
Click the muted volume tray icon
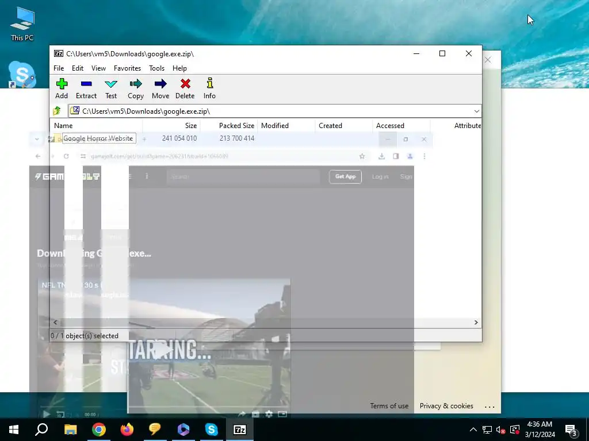(x=501, y=430)
